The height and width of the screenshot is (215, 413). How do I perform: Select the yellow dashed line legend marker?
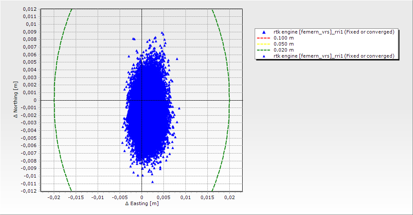[264, 44]
